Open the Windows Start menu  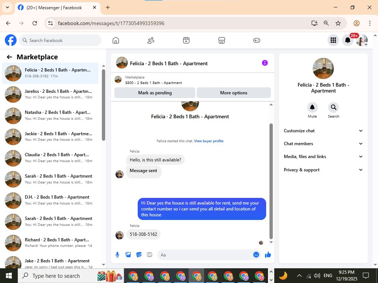tap(9, 276)
